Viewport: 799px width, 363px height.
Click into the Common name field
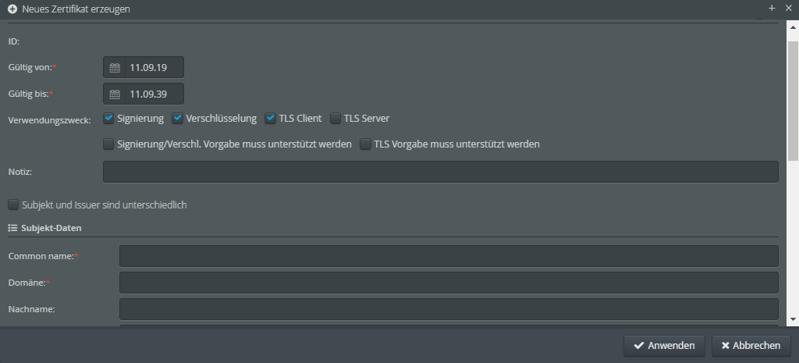point(449,256)
